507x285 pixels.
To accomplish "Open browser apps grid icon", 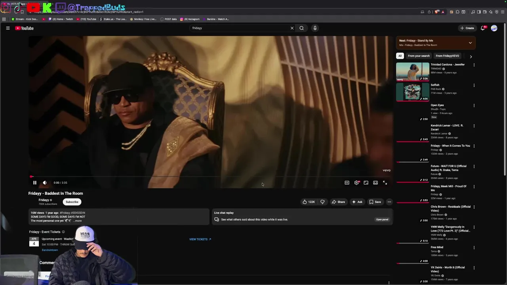I will click(4, 19).
